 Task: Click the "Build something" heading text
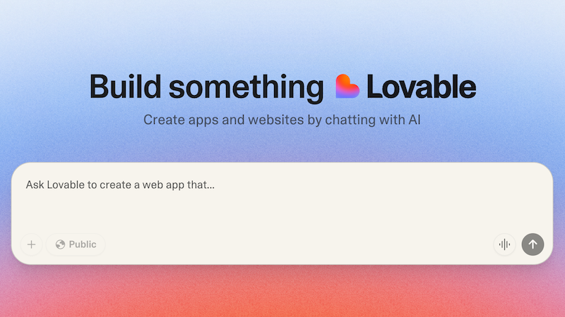206,87
